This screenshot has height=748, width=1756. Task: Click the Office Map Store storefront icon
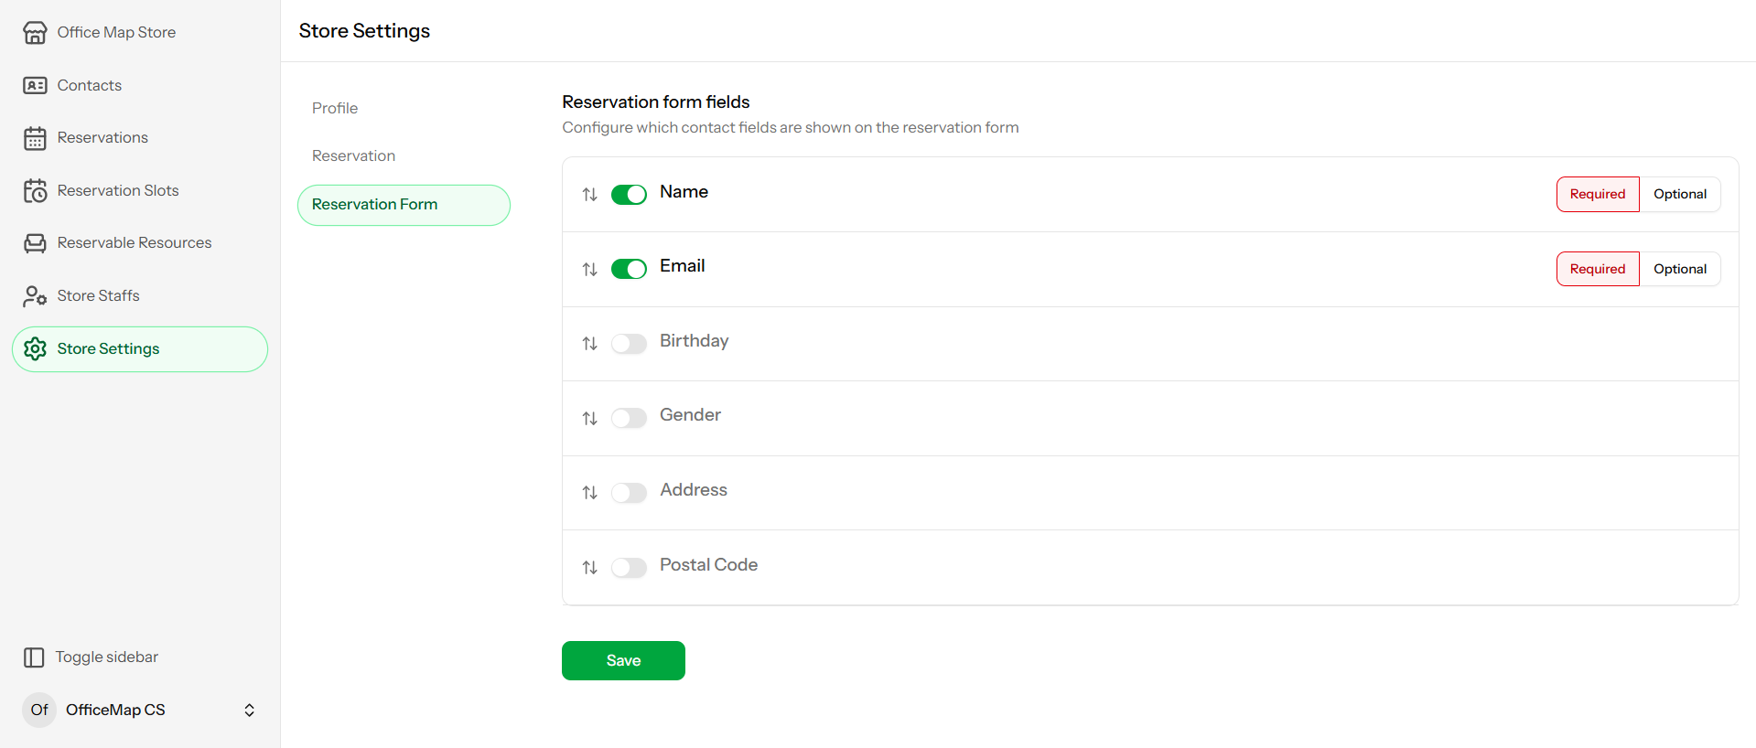coord(35,33)
